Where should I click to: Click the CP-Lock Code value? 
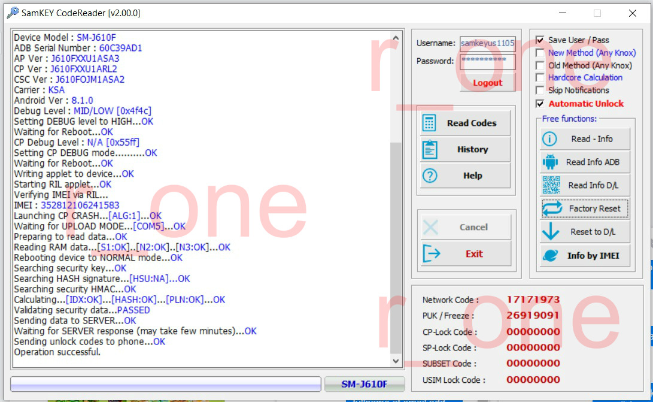[533, 331]
